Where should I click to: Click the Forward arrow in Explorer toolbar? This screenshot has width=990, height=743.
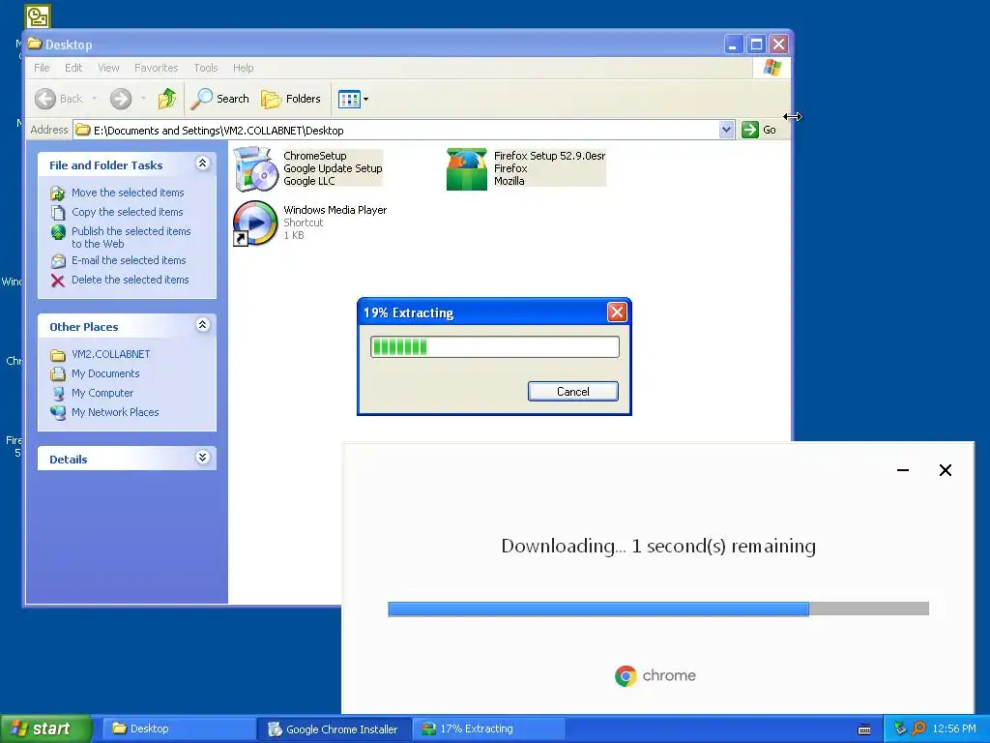point(121,99)
